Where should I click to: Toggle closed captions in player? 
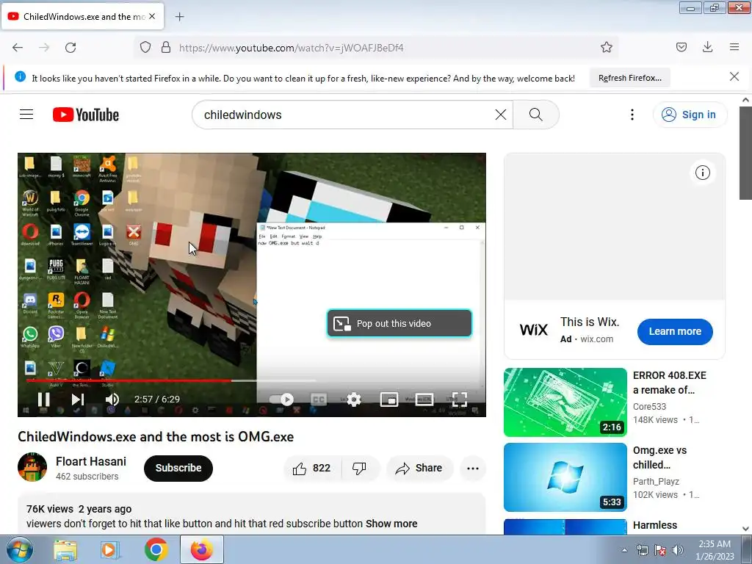click(x=319, y=399)
